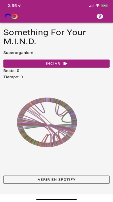Image resolution: width=113 pixels, height=202 pixels.
Task: Select the artist name Superorganism
Action: 18,53
